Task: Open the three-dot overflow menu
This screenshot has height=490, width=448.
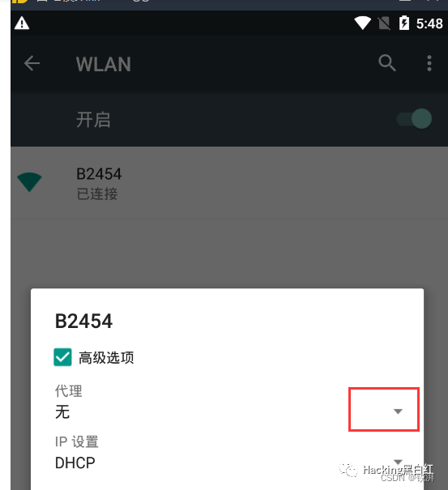Action: click(x=429, y=63)
